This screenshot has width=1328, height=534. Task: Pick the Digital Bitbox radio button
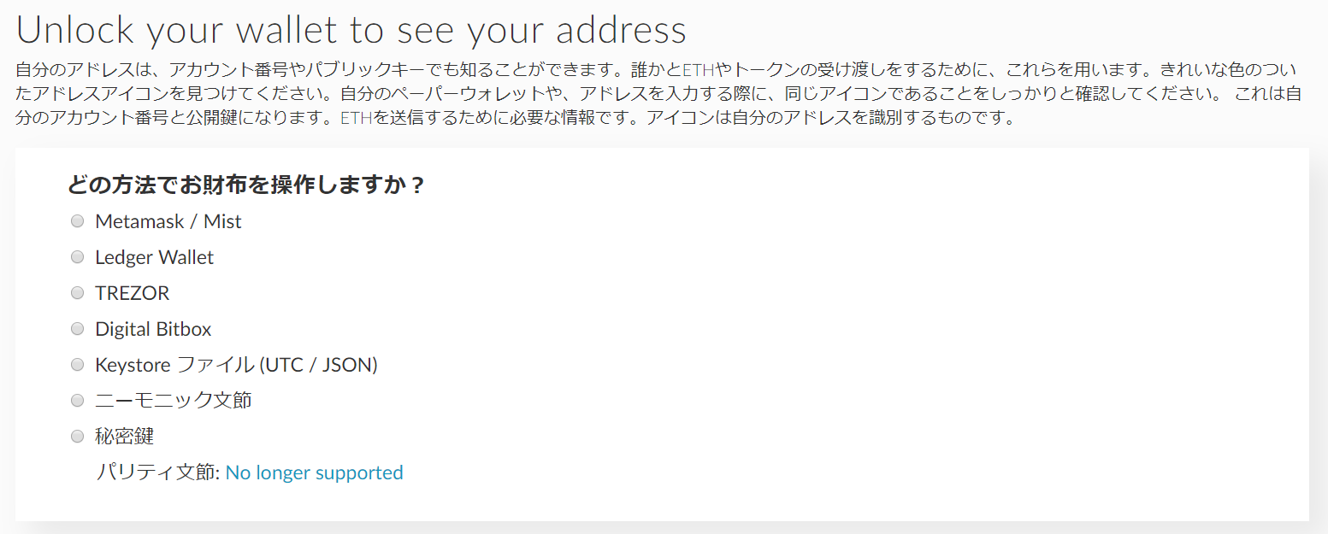(x=78, y=329)
